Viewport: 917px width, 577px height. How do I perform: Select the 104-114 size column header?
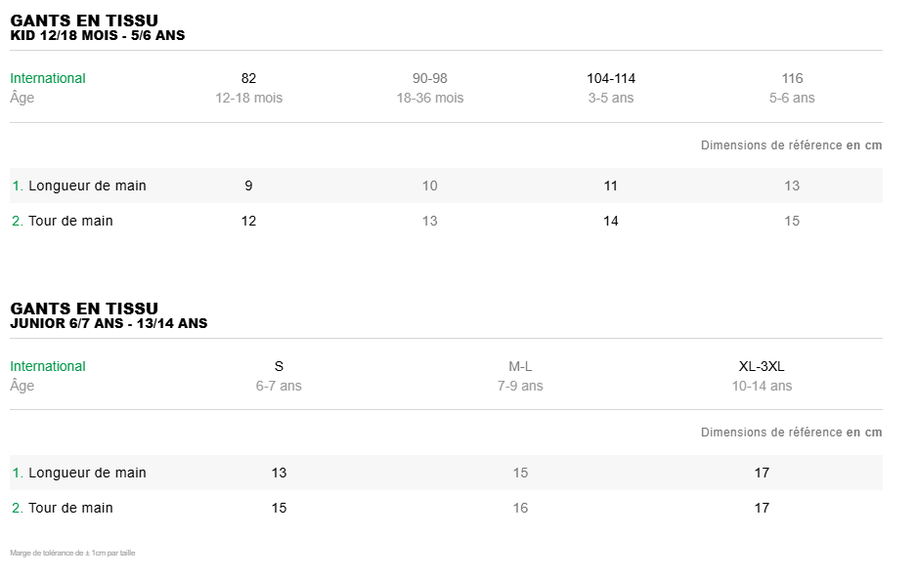click(x=611, y=78)
